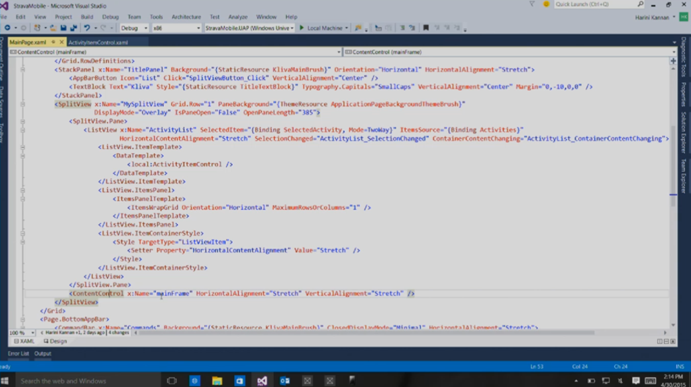
Task: Open Windows Start menu
Action: click(5, 381)
